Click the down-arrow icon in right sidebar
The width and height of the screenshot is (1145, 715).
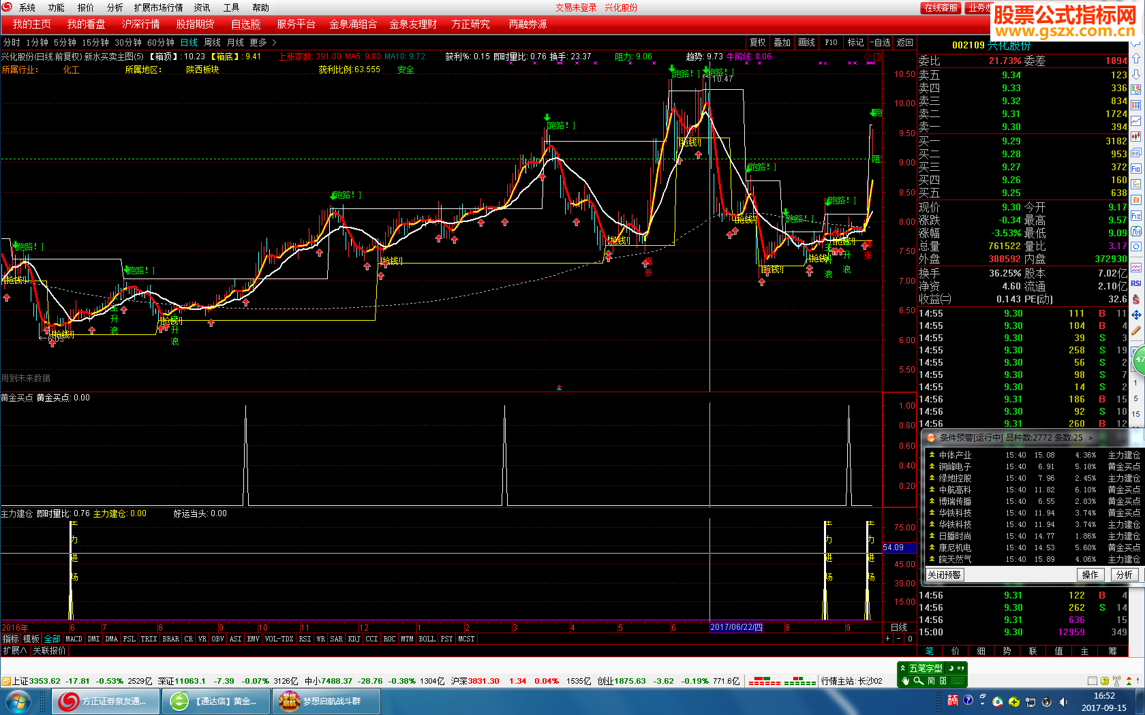(1136, 74)
